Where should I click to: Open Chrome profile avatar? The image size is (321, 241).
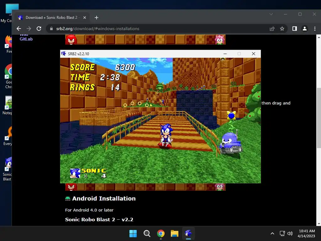[305, 29]
